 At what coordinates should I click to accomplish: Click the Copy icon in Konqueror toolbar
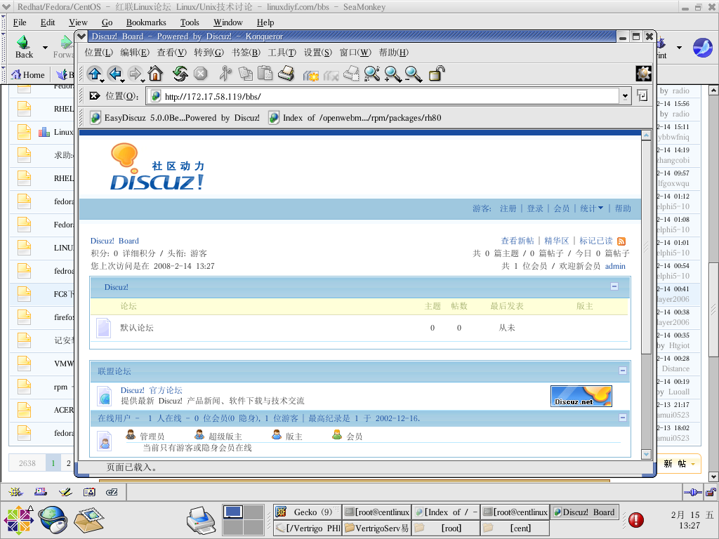tap(245, 73)
